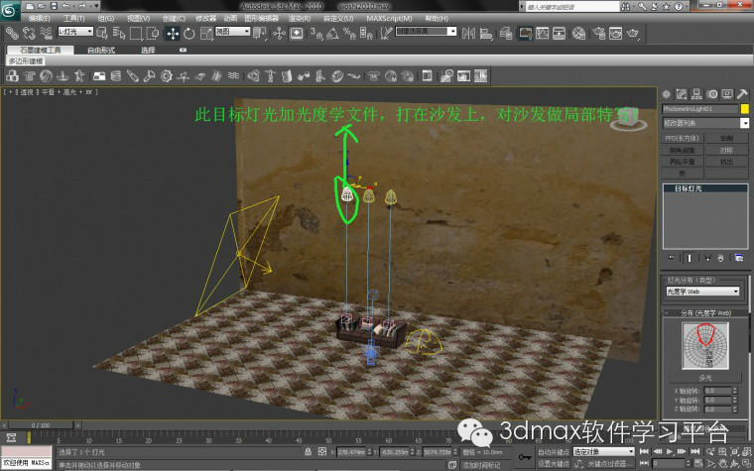Viewport: 754px width, 471px height.
Task: Toggle Keyboard Shortcut Override
Action: coord(297,33)
